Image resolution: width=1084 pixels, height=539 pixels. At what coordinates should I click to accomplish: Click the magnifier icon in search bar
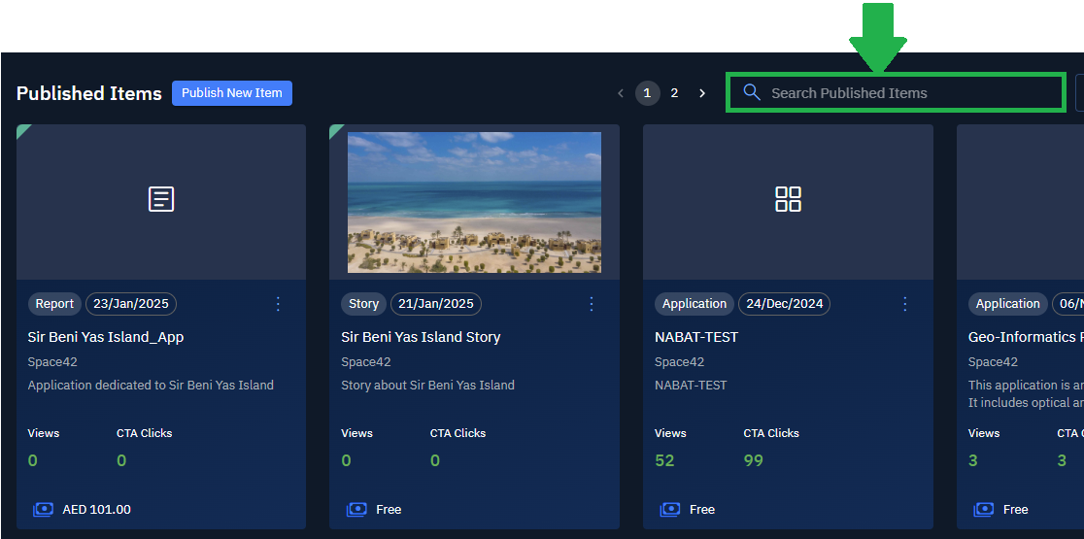(x=751, y=92)
